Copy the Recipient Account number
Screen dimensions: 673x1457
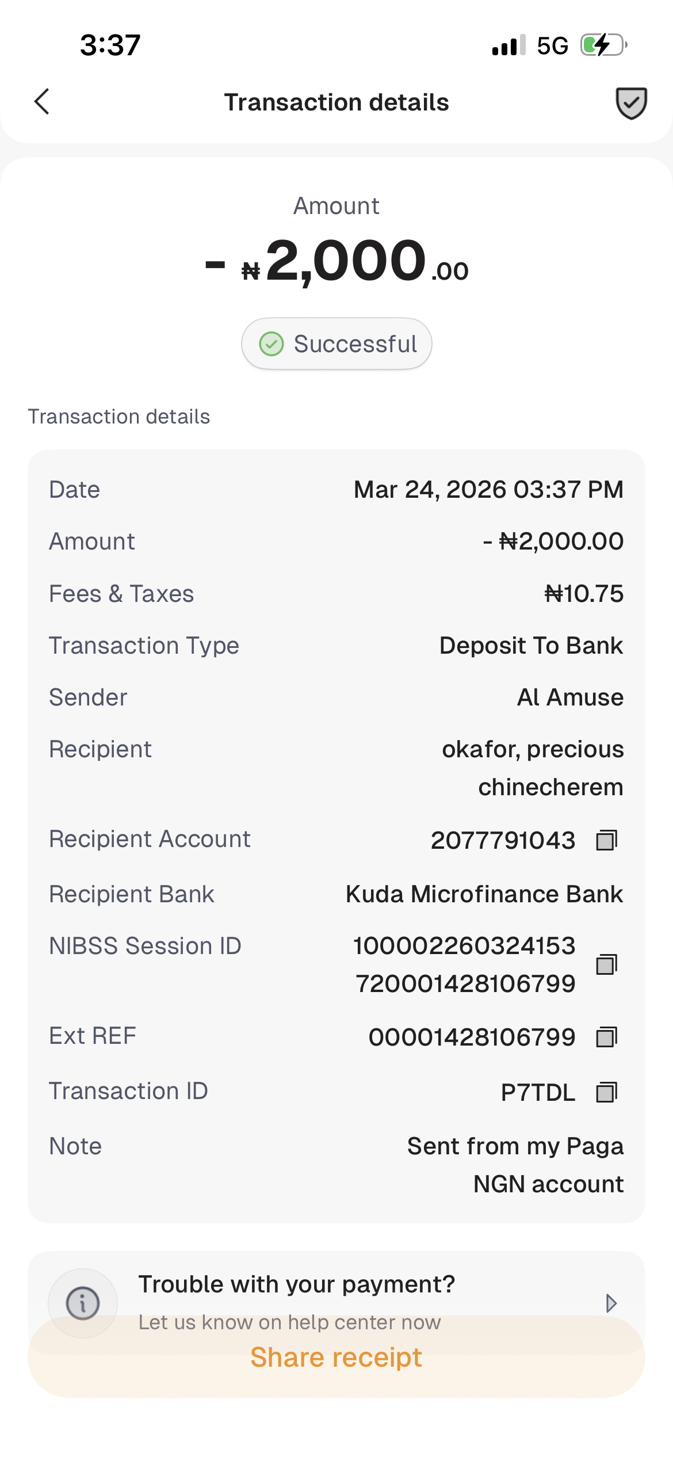click(606, 840)
